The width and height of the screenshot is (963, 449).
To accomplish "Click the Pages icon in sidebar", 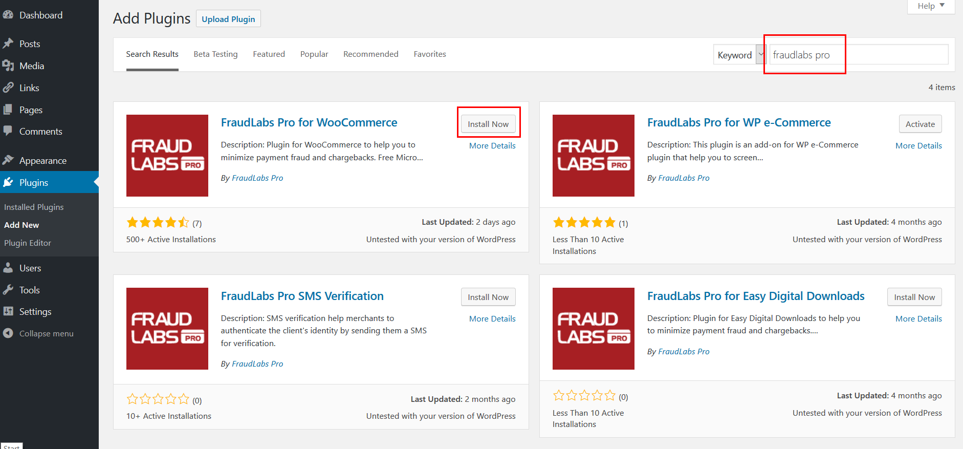I will (x=8, y=110).
